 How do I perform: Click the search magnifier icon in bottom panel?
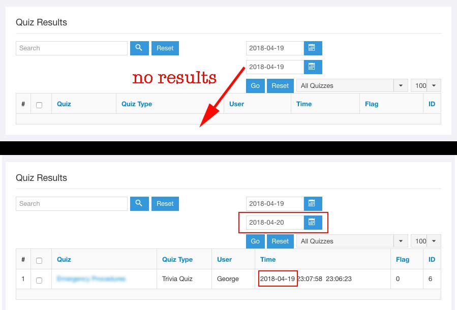coord(139,204)
